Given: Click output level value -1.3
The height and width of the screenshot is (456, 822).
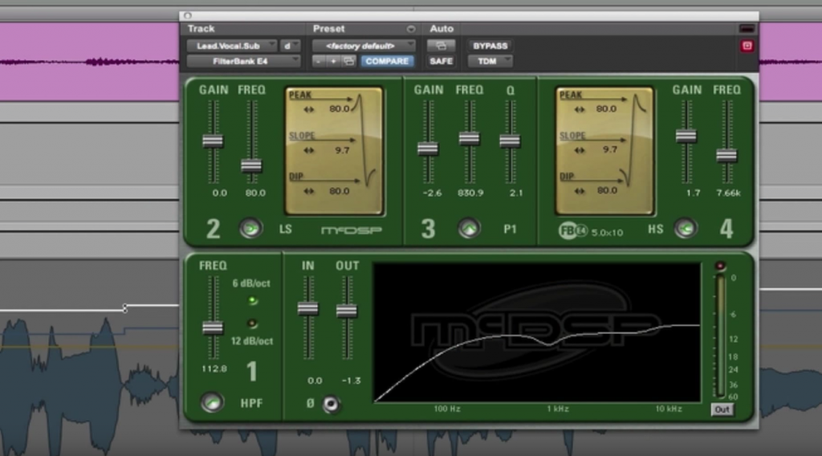Looking at the screenshot, I should coord(351,381).
